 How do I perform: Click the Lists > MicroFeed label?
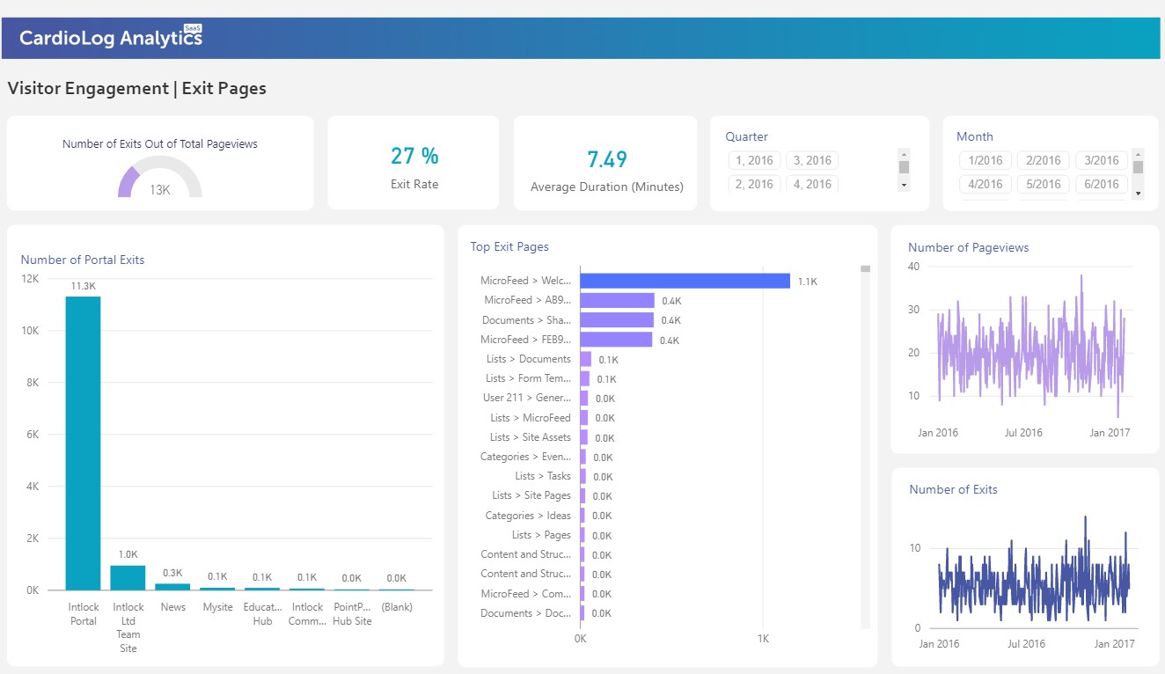coord(531,418)
